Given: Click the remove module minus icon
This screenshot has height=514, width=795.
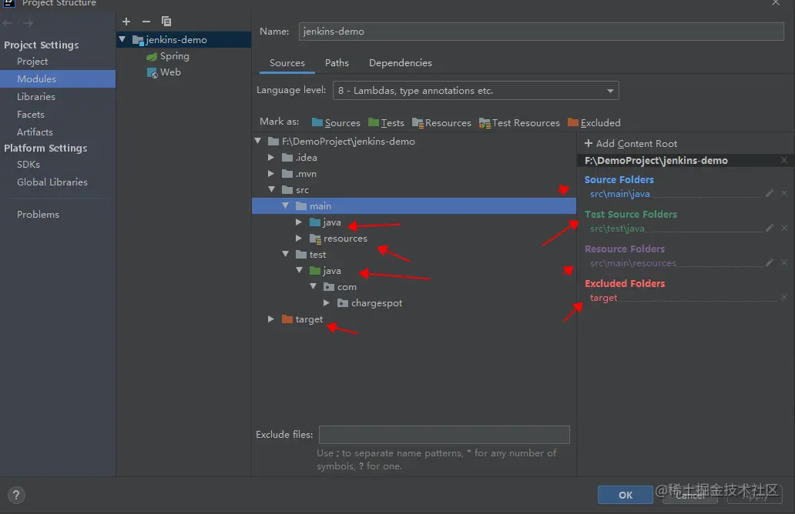Looking at the screenshot, I should click(146, 22).
